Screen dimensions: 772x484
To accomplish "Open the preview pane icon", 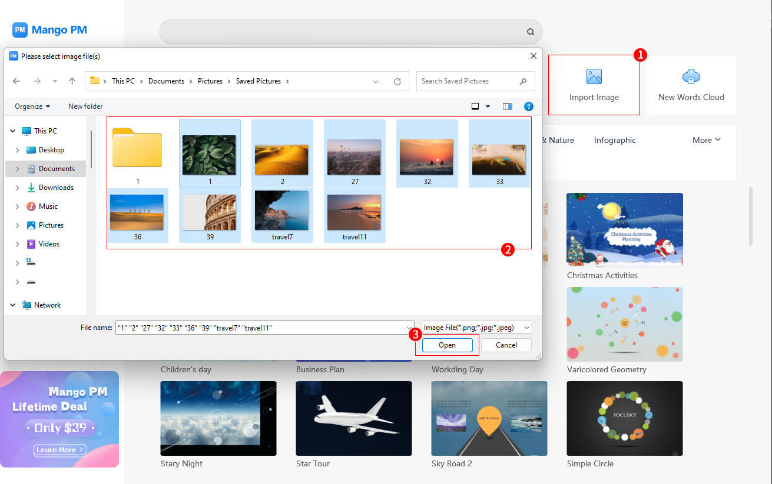I will click(x=507, y=106).
